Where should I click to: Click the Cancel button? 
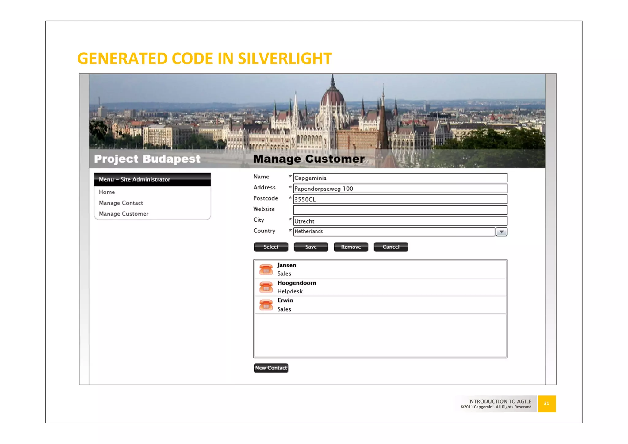[x=391, y=247]
